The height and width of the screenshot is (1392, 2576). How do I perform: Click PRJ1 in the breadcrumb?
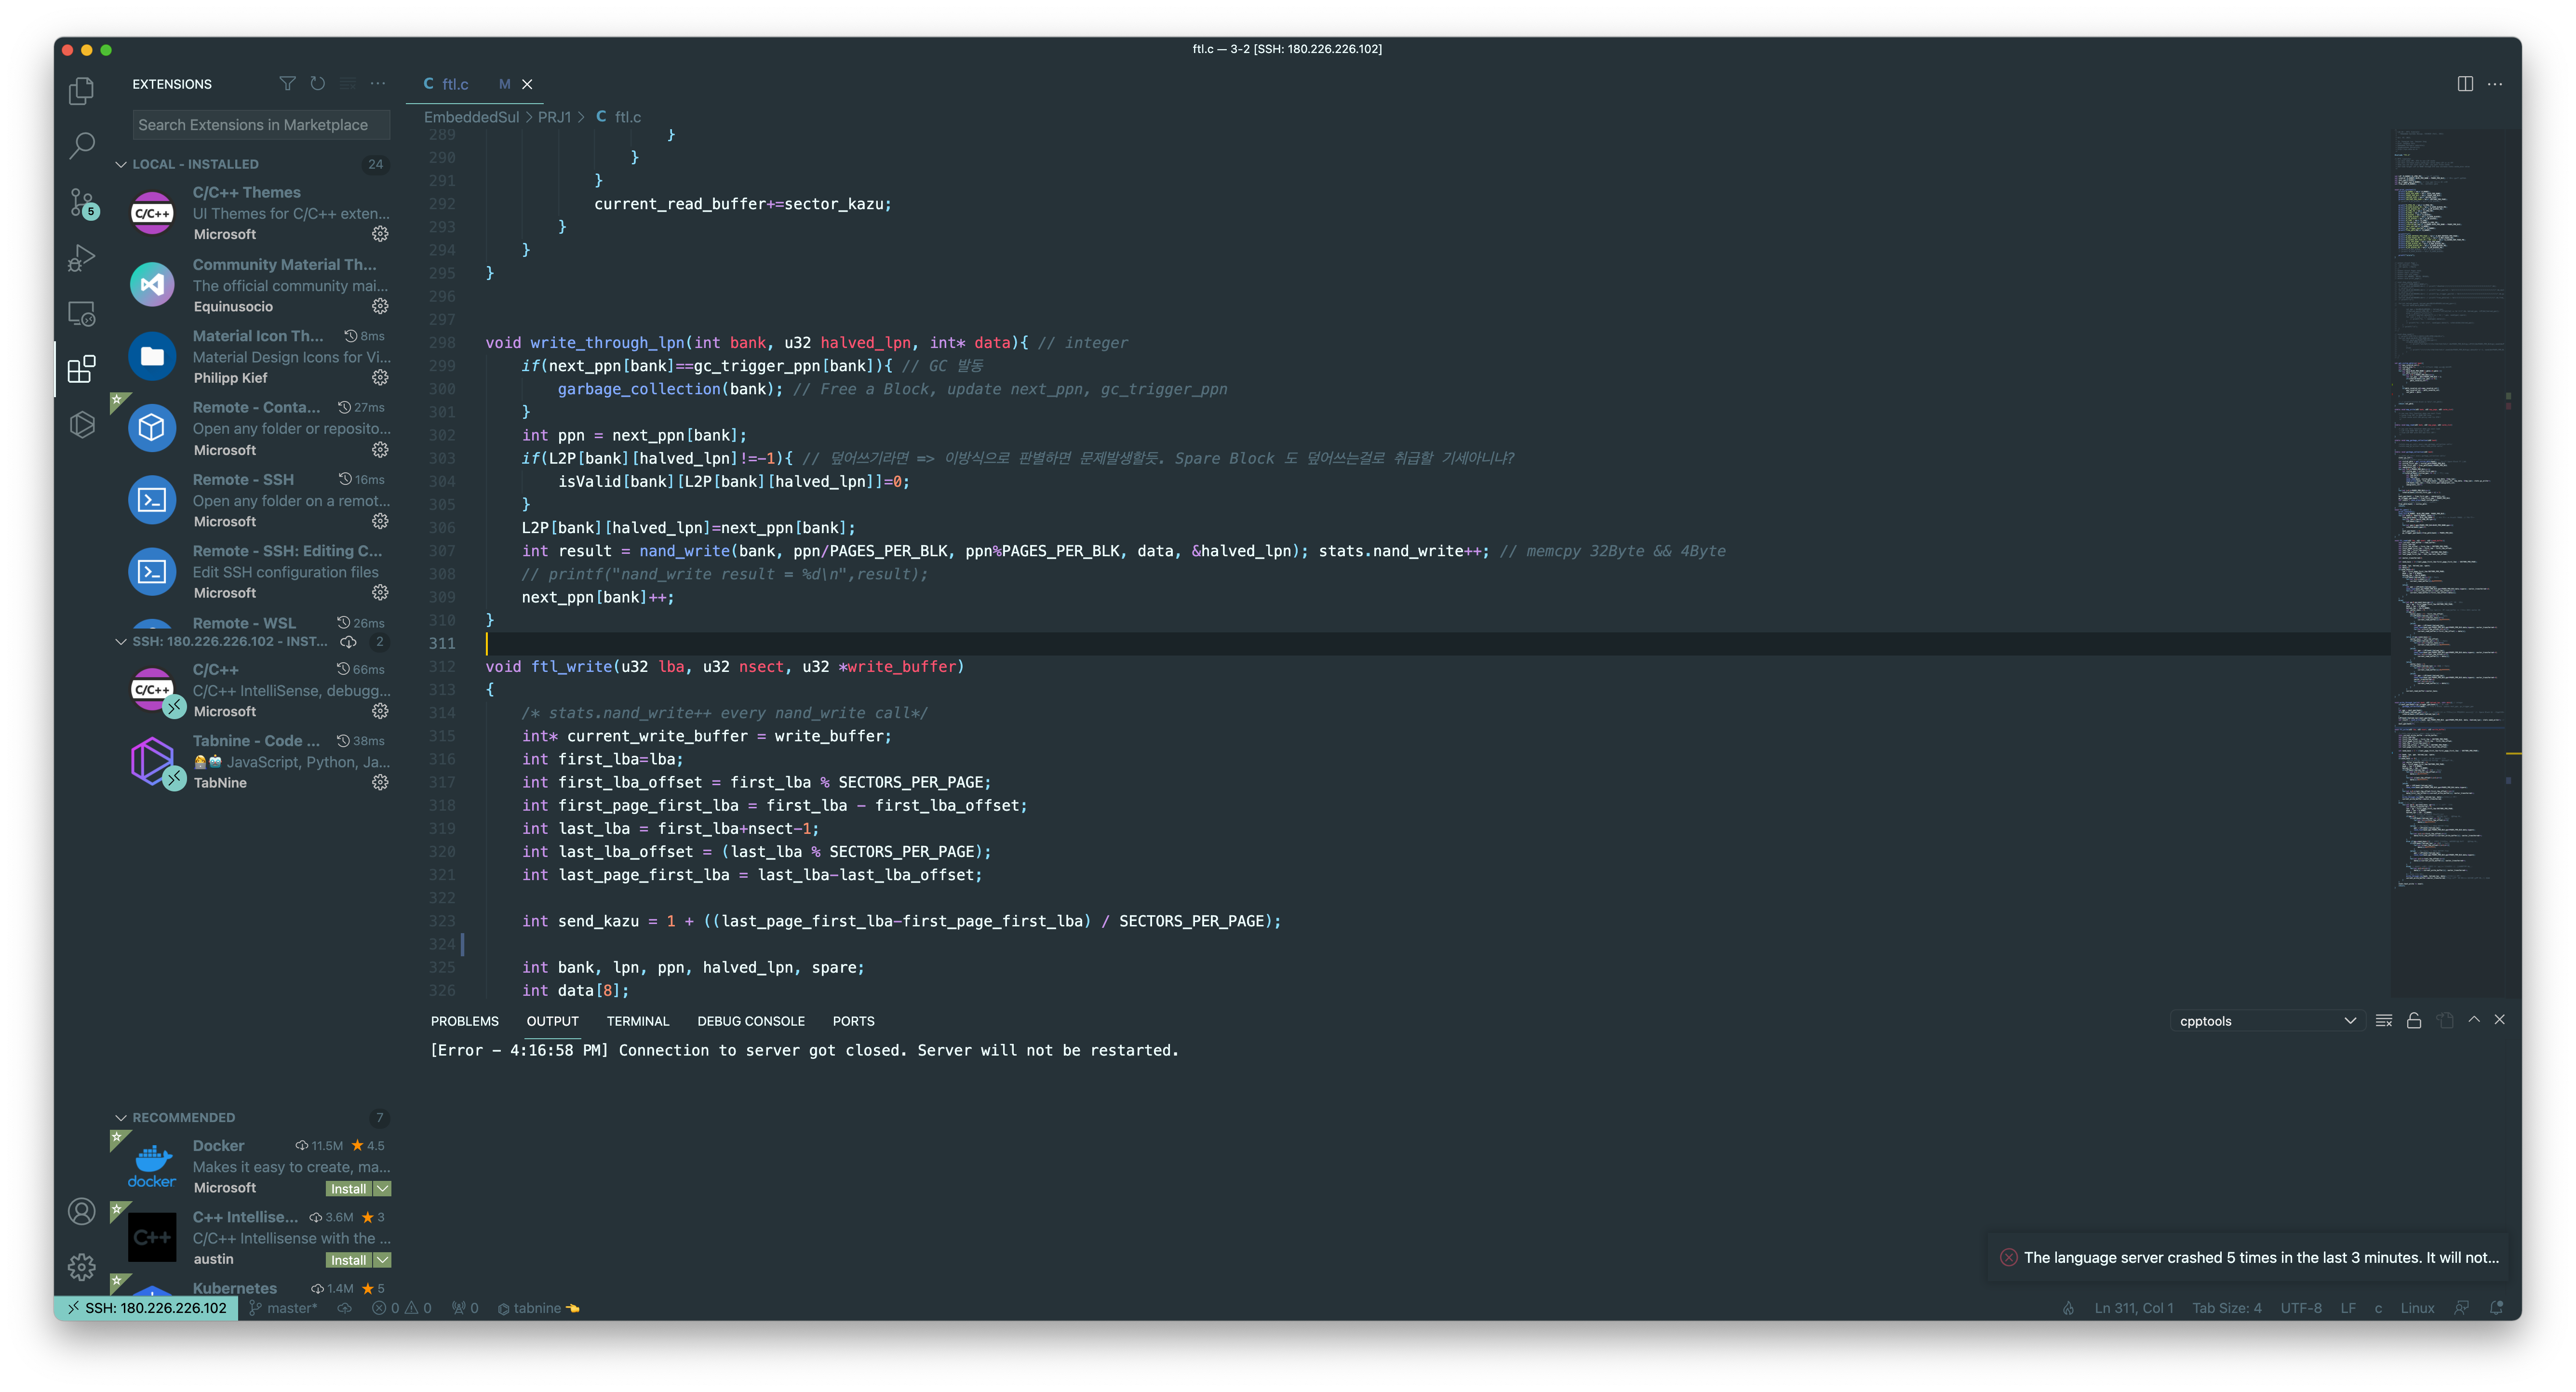point(555,117)
